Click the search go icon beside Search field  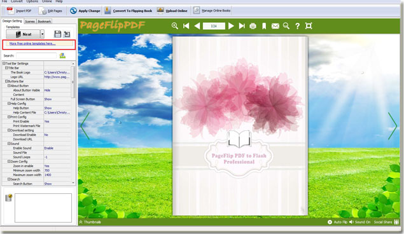click(62, 55)
